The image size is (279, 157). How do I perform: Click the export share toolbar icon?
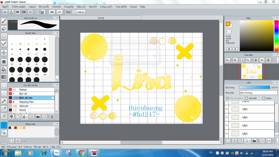(11, 12)
